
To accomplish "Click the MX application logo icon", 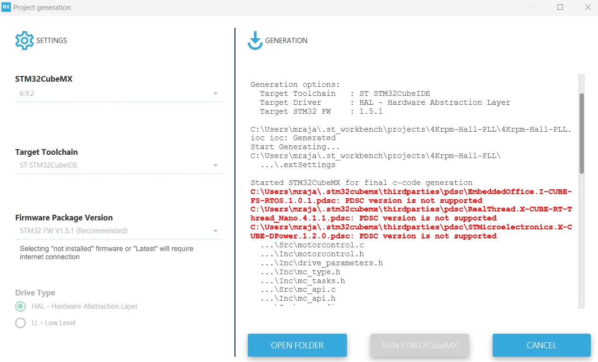I will click(x=6, y=7).
